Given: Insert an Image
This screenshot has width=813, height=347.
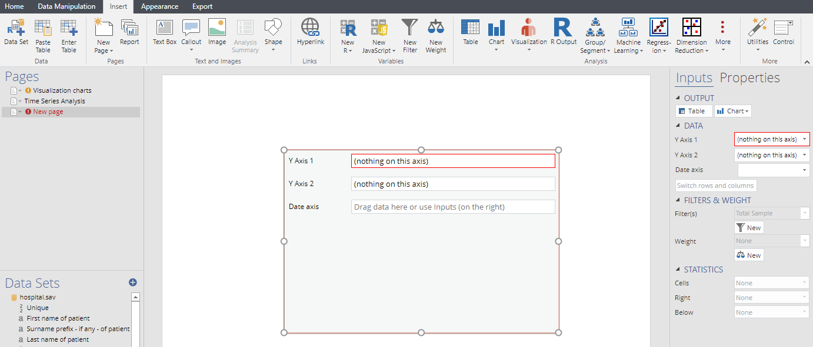Looking at the screenshot, I should point(217,33).
